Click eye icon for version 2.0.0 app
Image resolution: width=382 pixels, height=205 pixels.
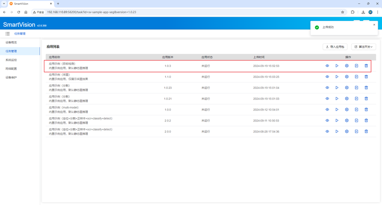327,131
